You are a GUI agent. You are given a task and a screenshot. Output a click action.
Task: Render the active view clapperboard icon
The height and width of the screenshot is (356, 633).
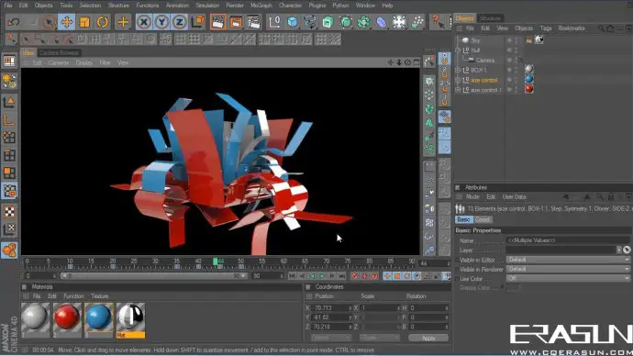click(x=218, y=22)
